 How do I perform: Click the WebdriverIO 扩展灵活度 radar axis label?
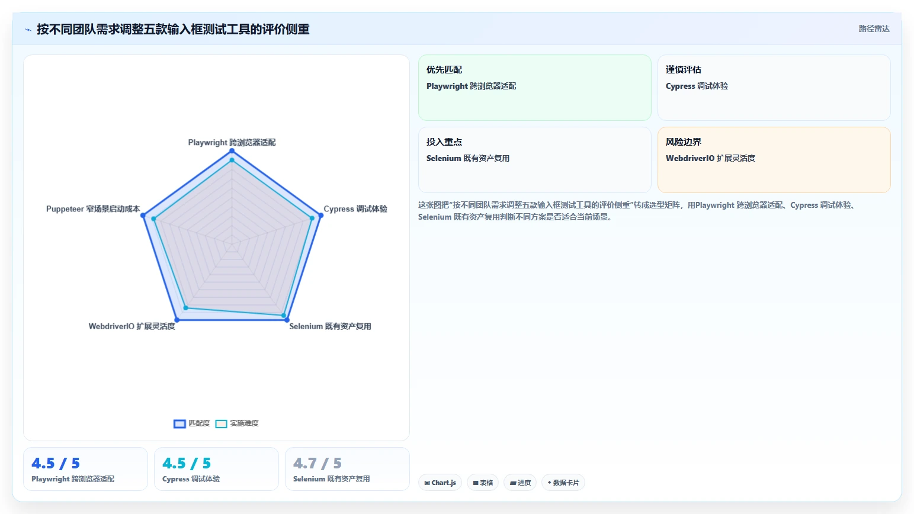tap(132, 326)
